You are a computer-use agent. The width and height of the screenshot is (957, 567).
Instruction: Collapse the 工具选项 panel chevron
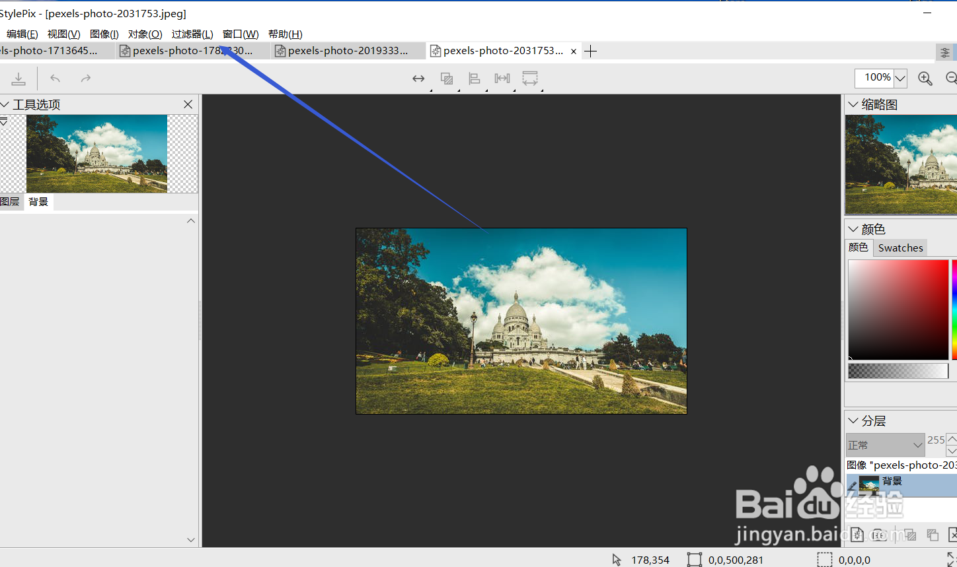(x=4, y=104)
